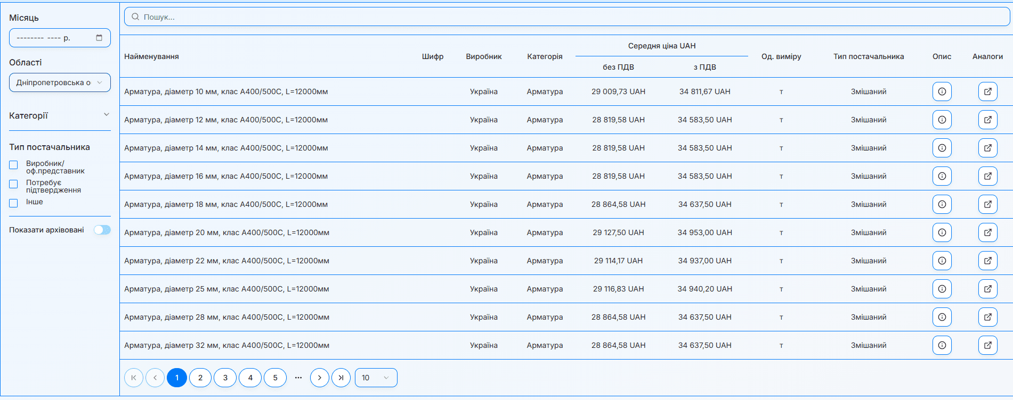
Task: Go to the last page arrow
Action: 341,378
